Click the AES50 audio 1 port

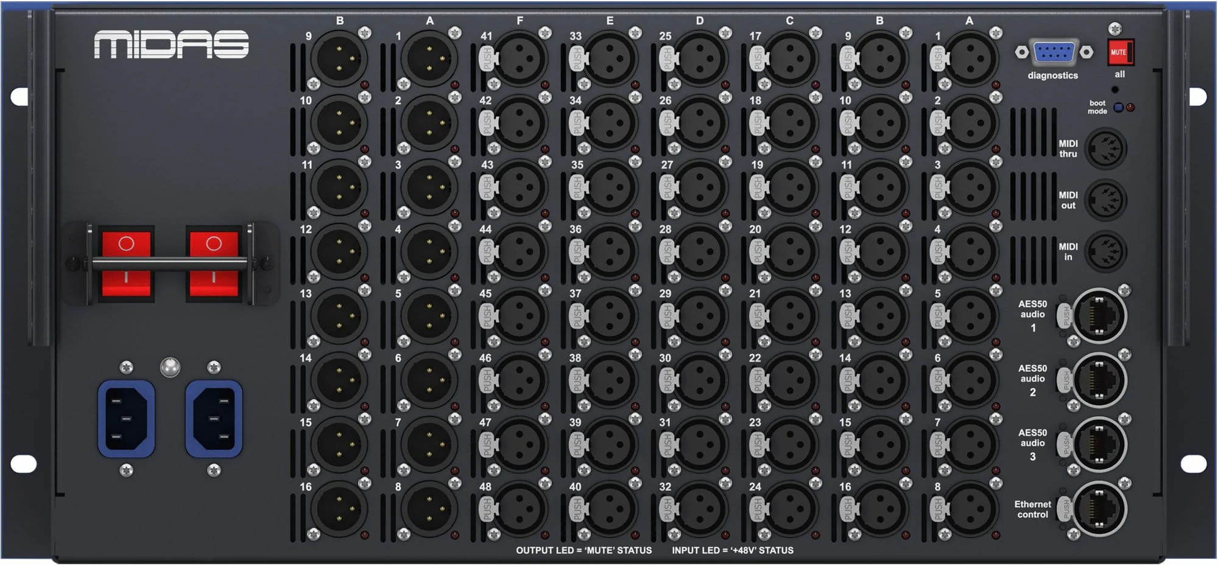[1099, 316]
